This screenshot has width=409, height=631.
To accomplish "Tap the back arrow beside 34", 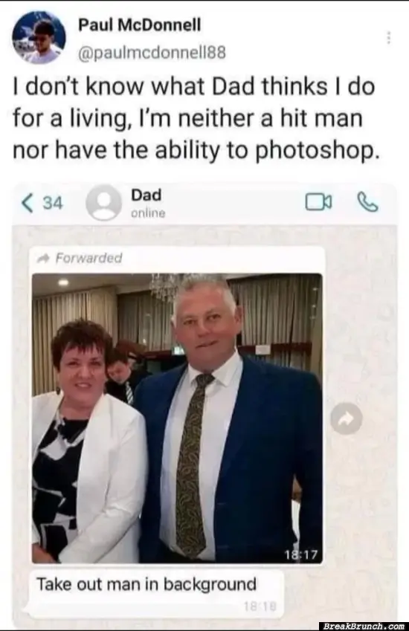I will point(27,203).
